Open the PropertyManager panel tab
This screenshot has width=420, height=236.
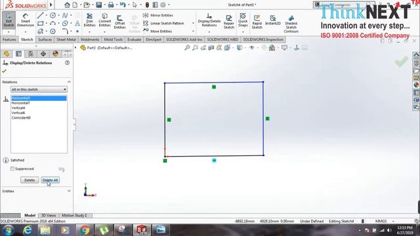[18, 54]
